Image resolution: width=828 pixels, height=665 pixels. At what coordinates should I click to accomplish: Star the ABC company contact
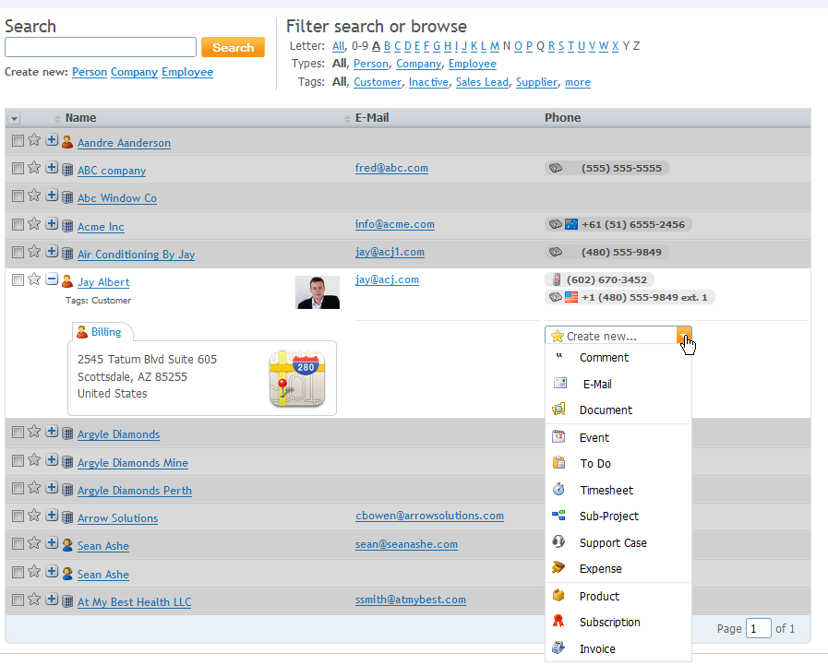point(34,168)
